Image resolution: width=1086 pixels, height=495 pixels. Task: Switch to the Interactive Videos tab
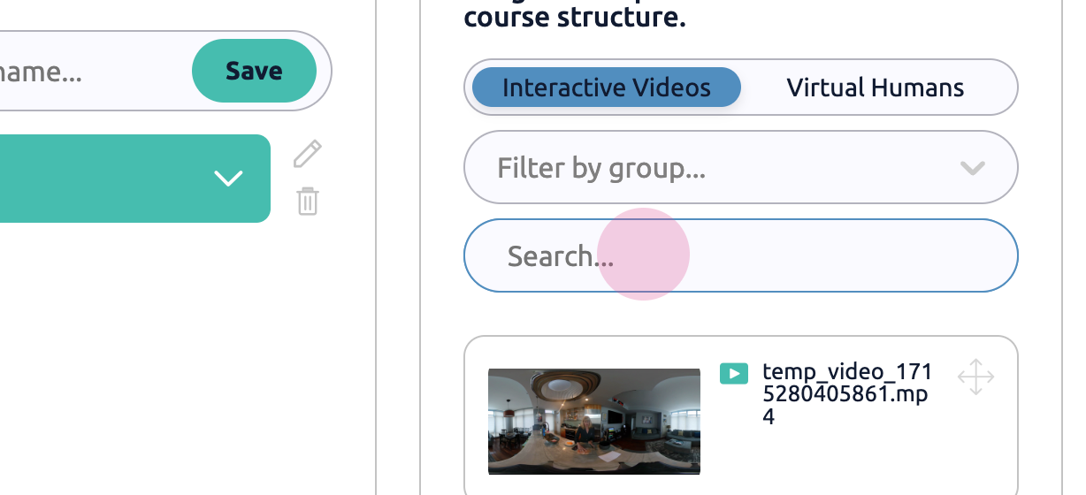tap(607, 88)
